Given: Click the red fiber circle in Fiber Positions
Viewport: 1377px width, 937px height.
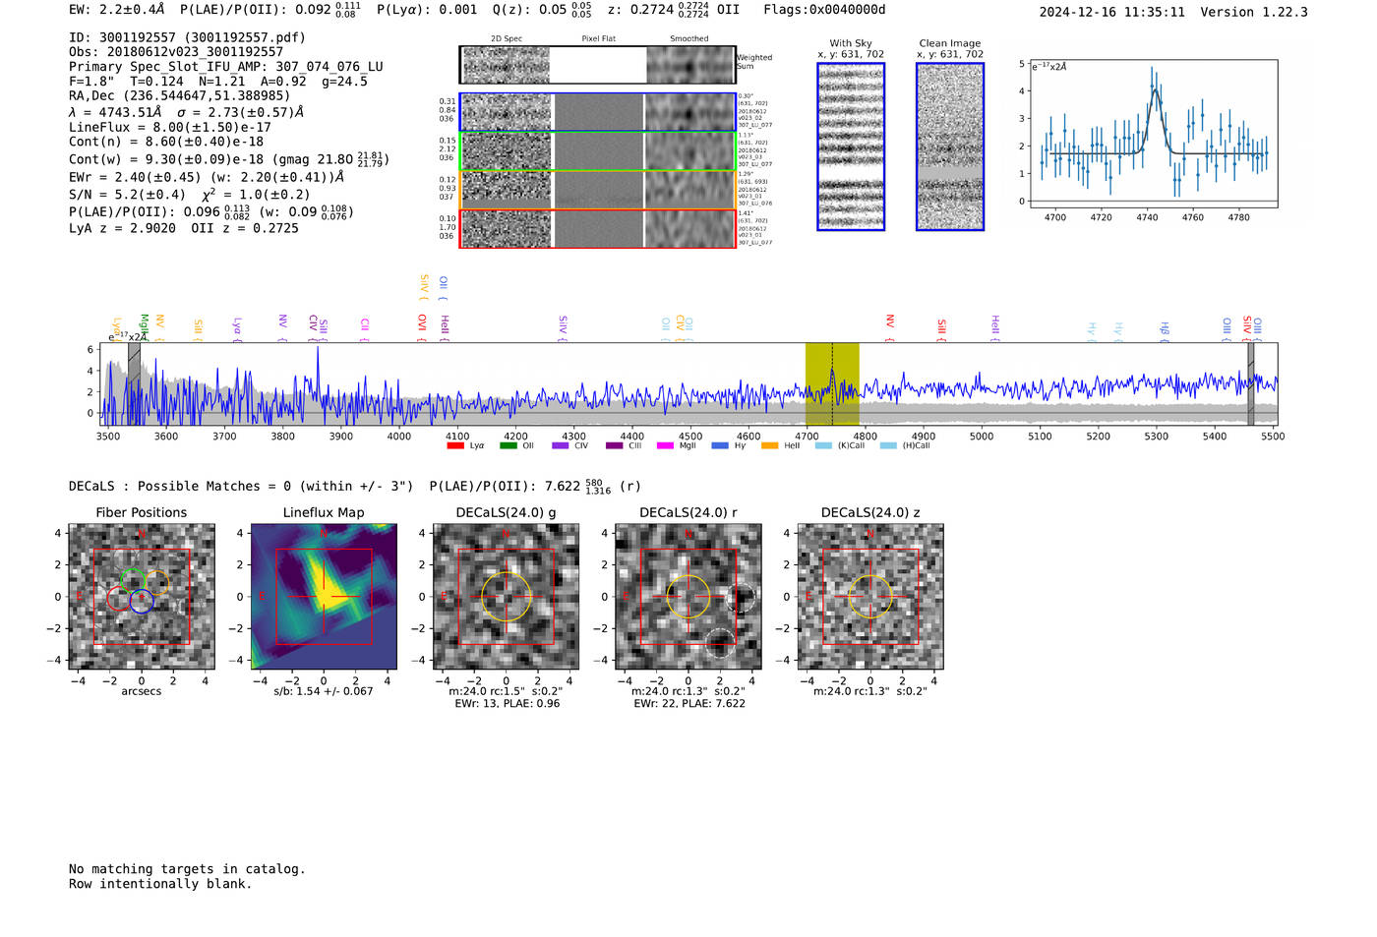Looking at the screenshot, I should pos(119,597).
